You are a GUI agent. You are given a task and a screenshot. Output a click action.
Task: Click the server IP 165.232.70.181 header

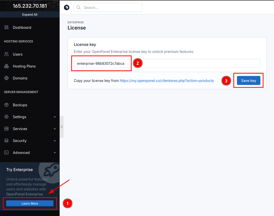click(30, 6)
